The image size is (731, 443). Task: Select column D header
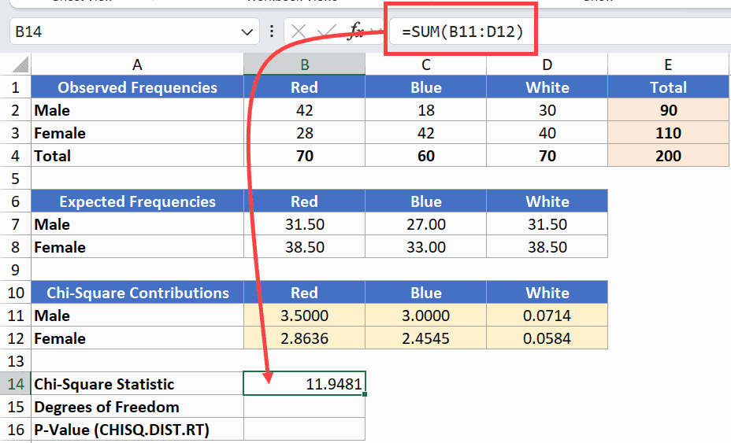tap(547, 65)
